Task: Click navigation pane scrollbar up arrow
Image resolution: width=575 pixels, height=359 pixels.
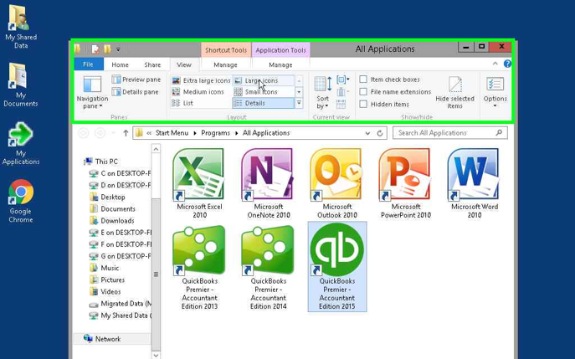Action: tap(156, 149)
